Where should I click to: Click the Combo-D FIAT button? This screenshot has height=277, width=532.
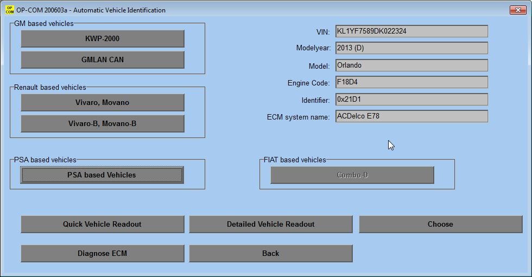tap(352, 175)
